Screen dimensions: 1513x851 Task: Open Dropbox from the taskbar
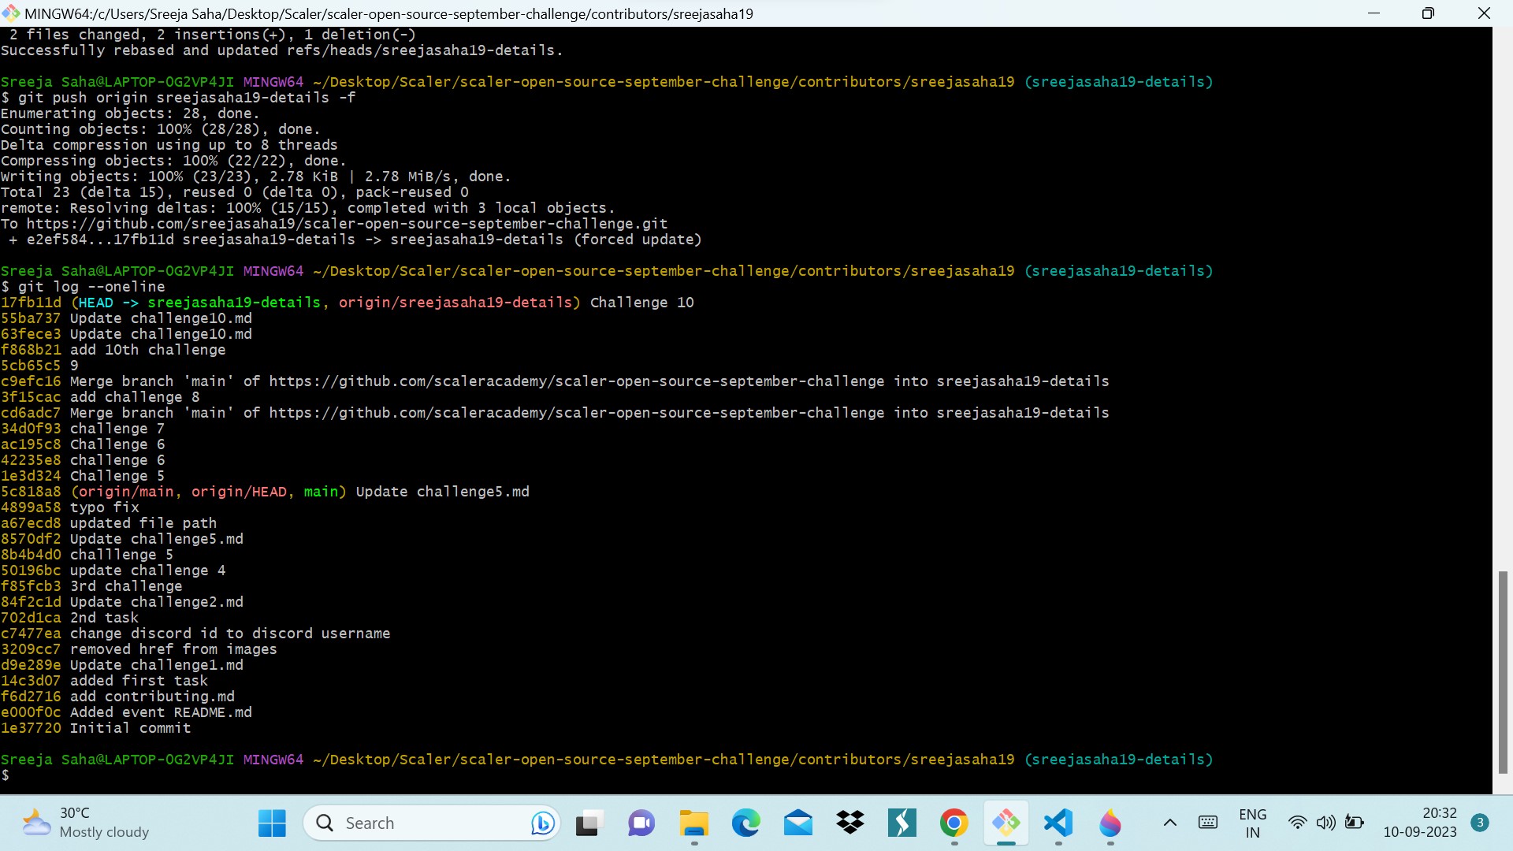point(849,823)
